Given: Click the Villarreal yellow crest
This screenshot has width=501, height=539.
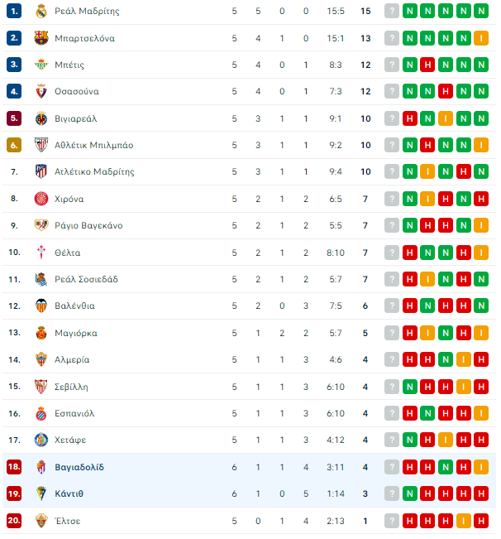Looking at the screenshot, I should point(41,118).
